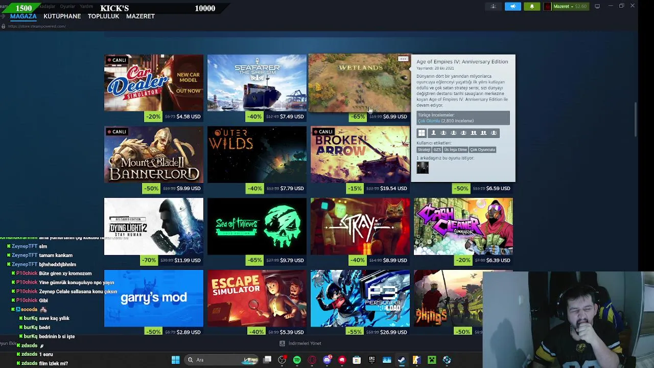This screenshot has width=654, height=368.
Task: Expand the Mazeret account dropdown
Action: point(570,6)
